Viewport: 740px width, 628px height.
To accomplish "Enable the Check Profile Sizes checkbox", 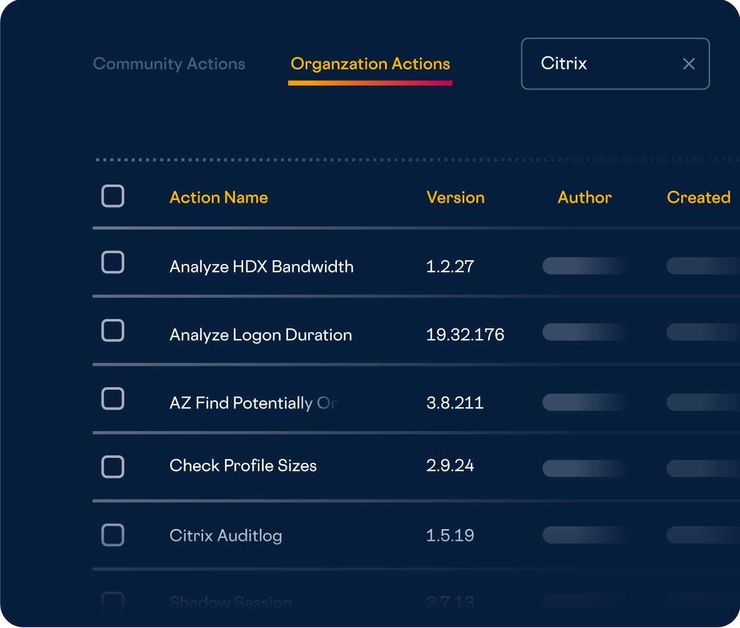I will pos(112,467).
